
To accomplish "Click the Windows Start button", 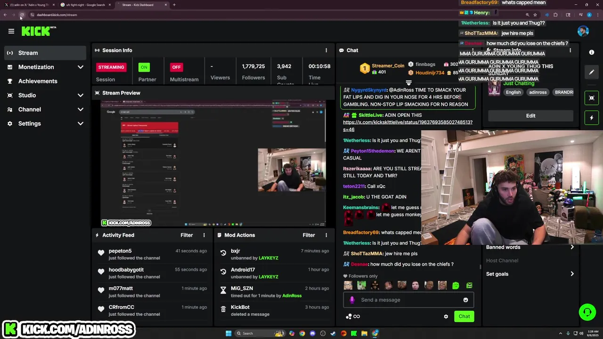I will coord(228,333).
